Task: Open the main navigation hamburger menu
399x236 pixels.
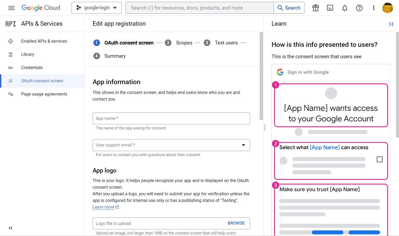Action: [x=11, y=8]
